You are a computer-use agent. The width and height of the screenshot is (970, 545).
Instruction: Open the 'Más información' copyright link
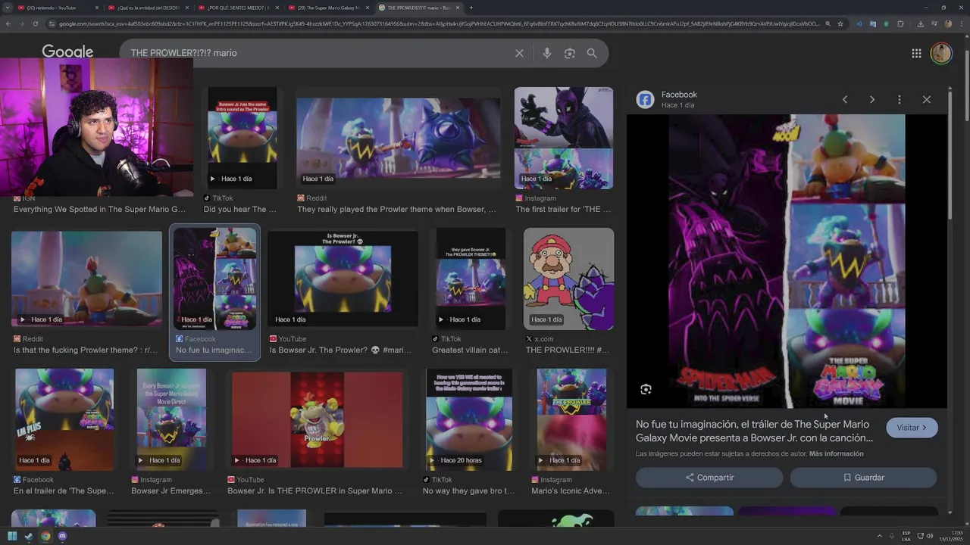[x=836, y=453]
